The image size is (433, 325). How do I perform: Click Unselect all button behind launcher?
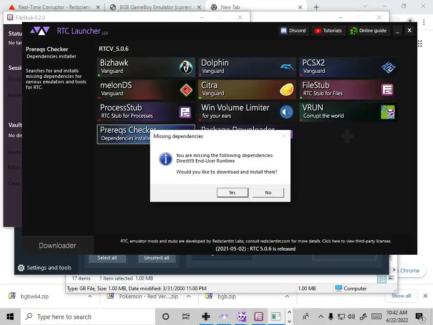[x=156, y=258]
